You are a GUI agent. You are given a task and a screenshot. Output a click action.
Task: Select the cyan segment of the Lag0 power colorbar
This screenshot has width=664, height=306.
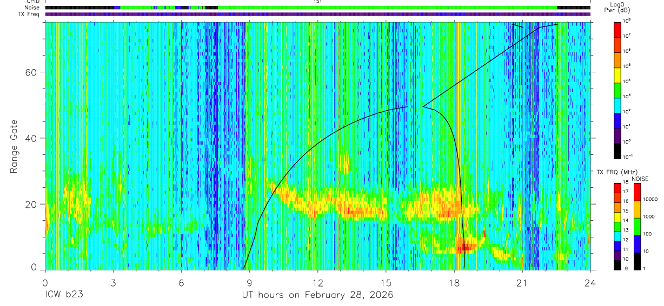pos(617,104)
